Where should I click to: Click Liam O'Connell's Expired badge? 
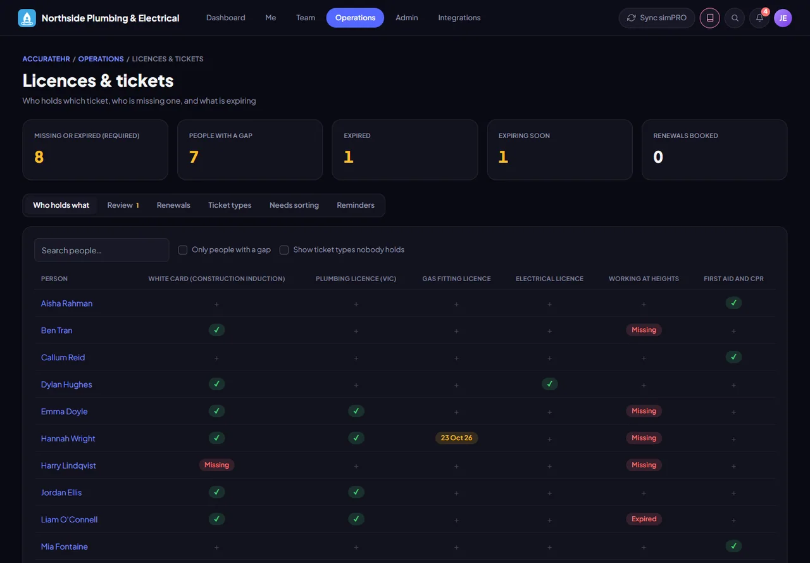coord(644,519)
